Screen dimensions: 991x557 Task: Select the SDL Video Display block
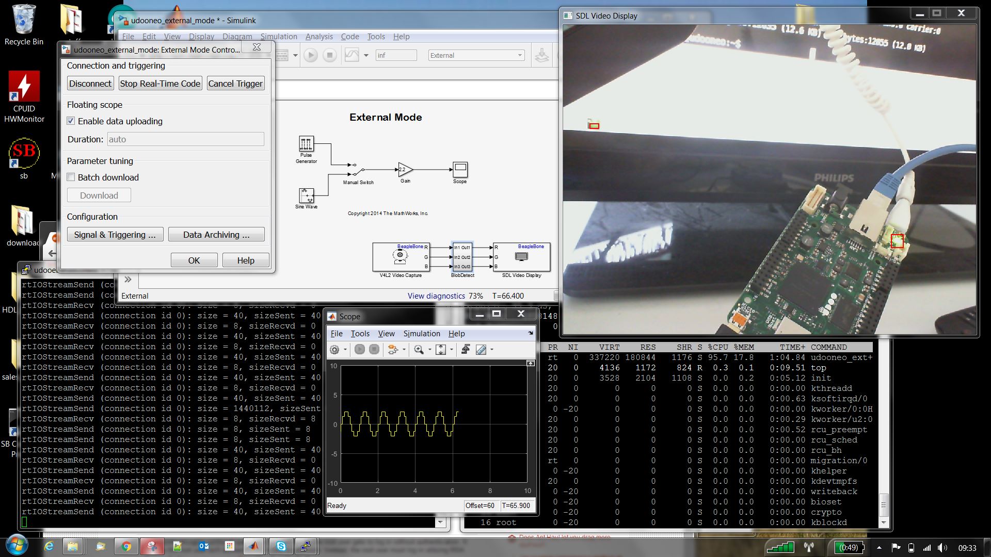(x=522, y=257)
